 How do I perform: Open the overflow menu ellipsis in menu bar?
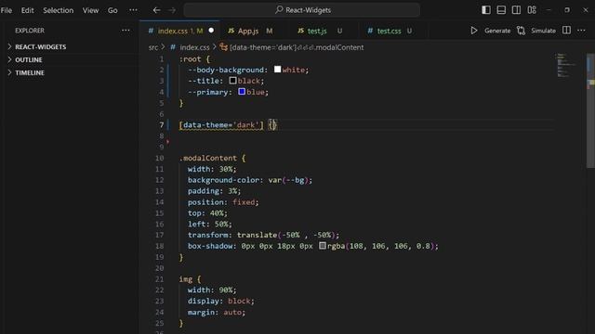point(133,10)
